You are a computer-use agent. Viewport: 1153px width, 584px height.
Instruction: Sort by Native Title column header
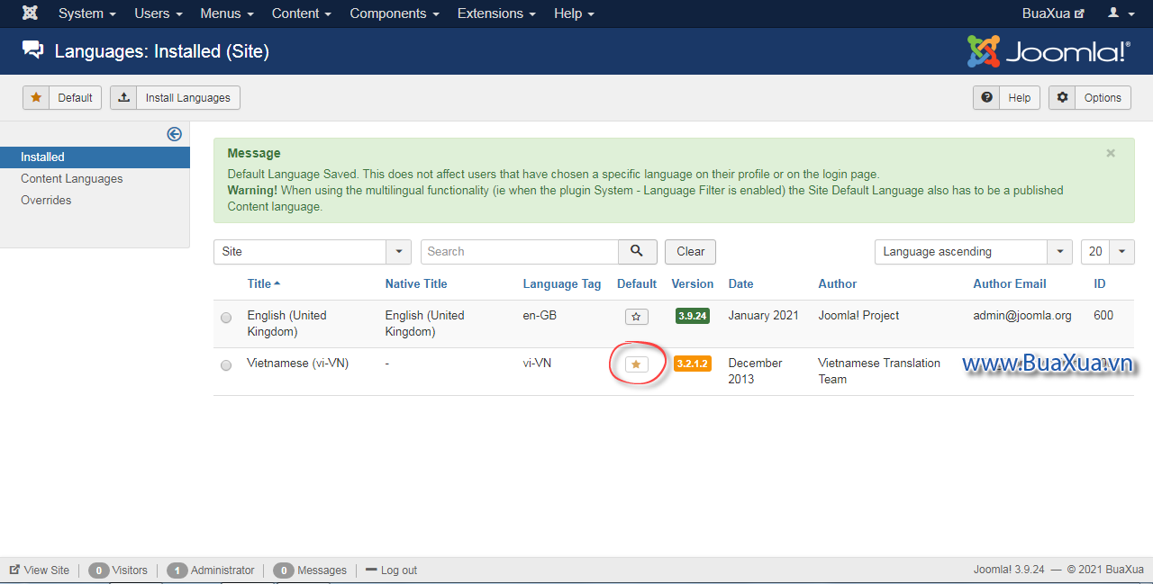pos(416,283)
